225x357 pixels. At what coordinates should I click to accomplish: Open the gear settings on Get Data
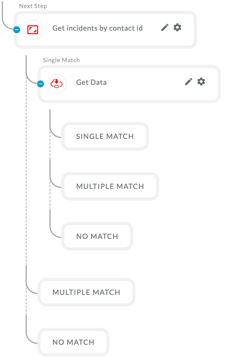pyautogui.click(x=201, y=82)
